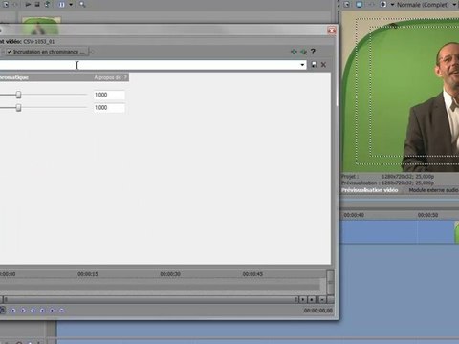Open the Views dropdown arrow in Project Media
The image size is (459, 344).
tap(71, 5)
